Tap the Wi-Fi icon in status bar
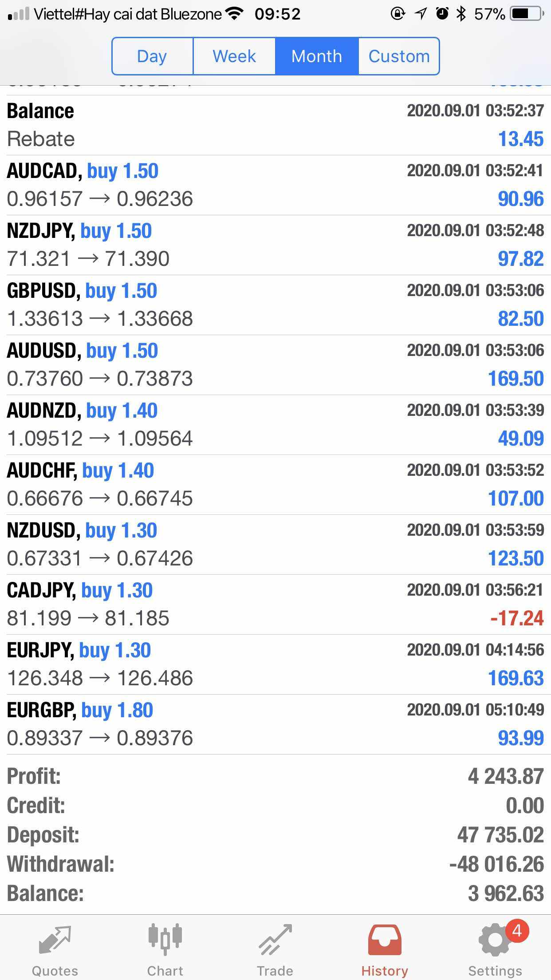The width and height of the screenshot is (551, 980). [234, 14]
